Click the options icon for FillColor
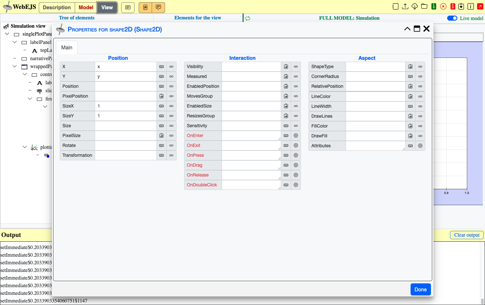The width and height of the screenshot is (485, 305). 411,126
